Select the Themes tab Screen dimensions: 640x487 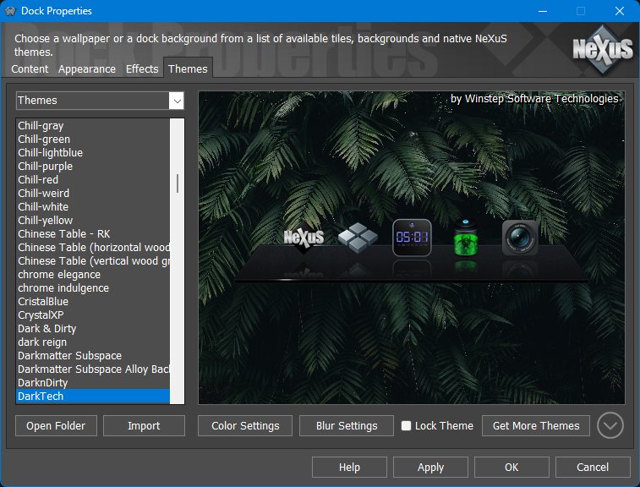pos(188,68)
